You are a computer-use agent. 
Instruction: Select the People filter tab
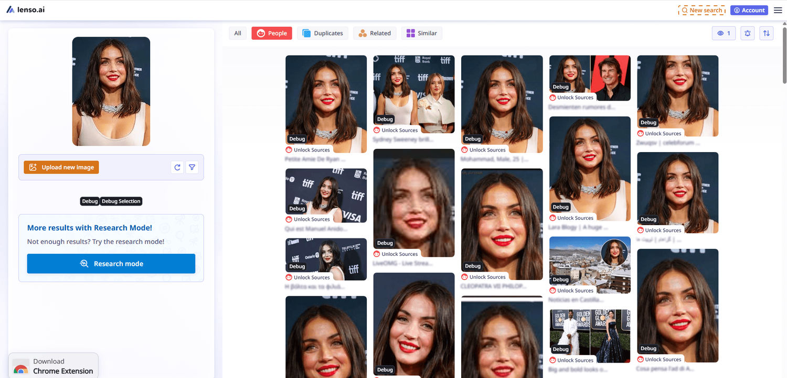tap(272, 33)
